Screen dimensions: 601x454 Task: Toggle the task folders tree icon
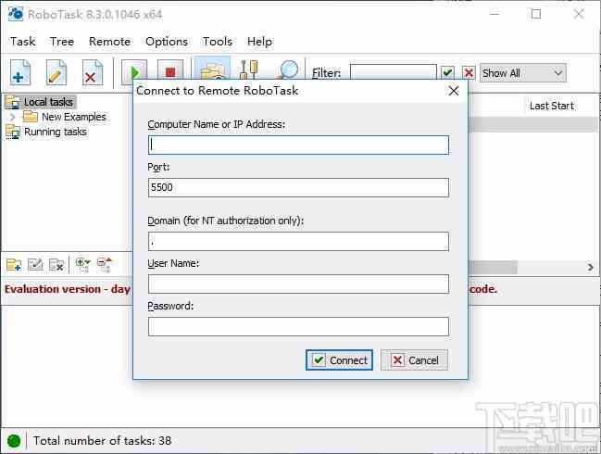212,69
